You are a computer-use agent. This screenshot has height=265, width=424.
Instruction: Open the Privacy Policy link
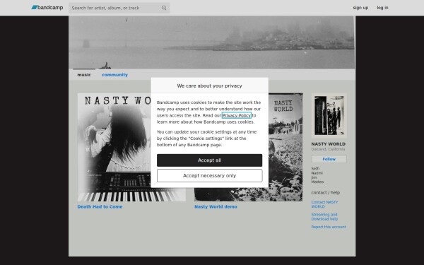[236, 115]
